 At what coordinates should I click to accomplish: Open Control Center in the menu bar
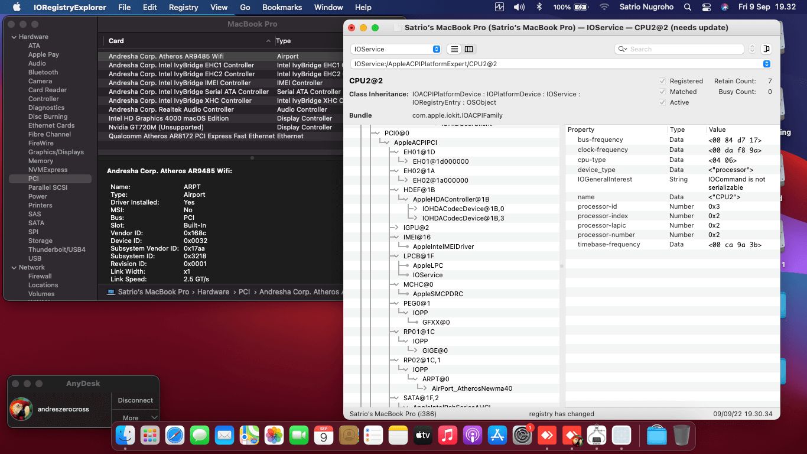coord(706,8)
